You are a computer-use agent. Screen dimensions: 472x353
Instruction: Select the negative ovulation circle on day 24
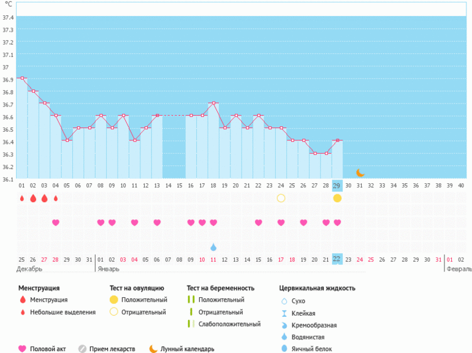point(281,198)
